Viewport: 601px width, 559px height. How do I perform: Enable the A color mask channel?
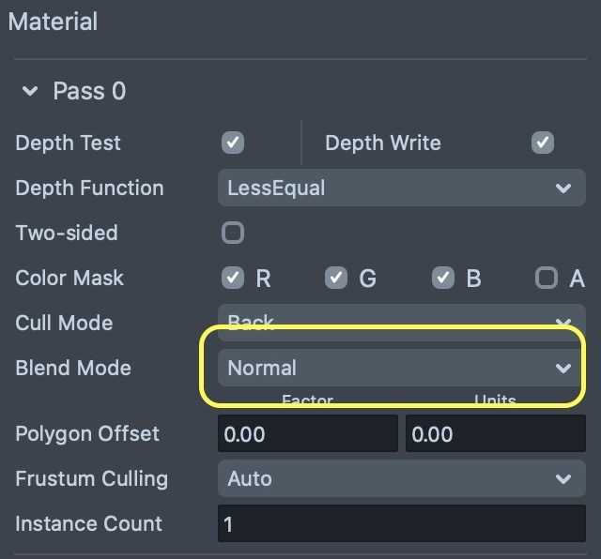tap(547, 278)
